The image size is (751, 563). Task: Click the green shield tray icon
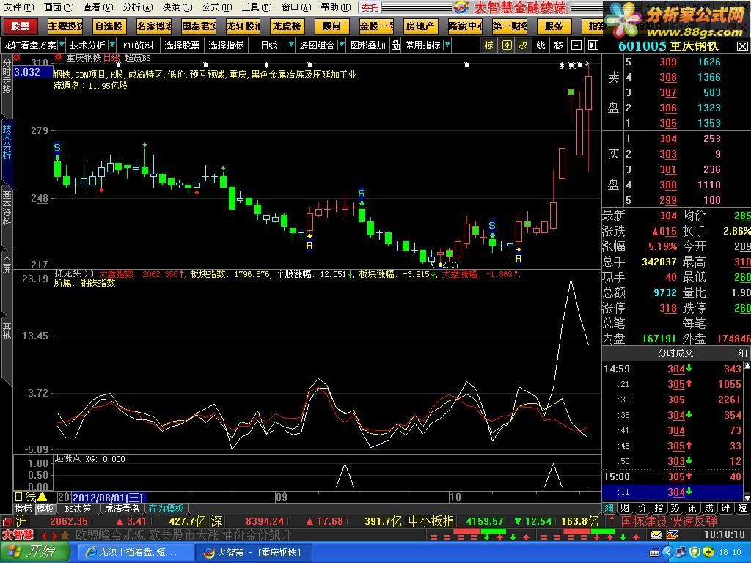(x=695, y=553)
